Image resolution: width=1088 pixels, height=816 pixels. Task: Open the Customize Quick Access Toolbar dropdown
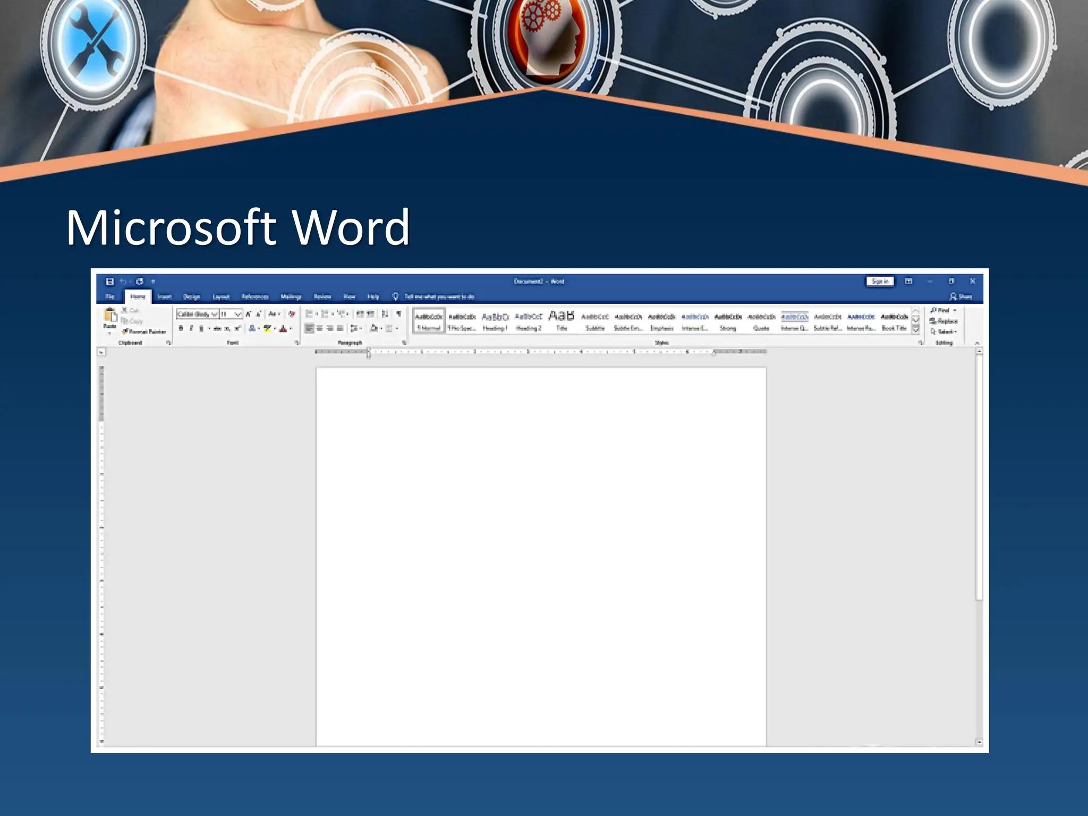click(x=153, y=282)
